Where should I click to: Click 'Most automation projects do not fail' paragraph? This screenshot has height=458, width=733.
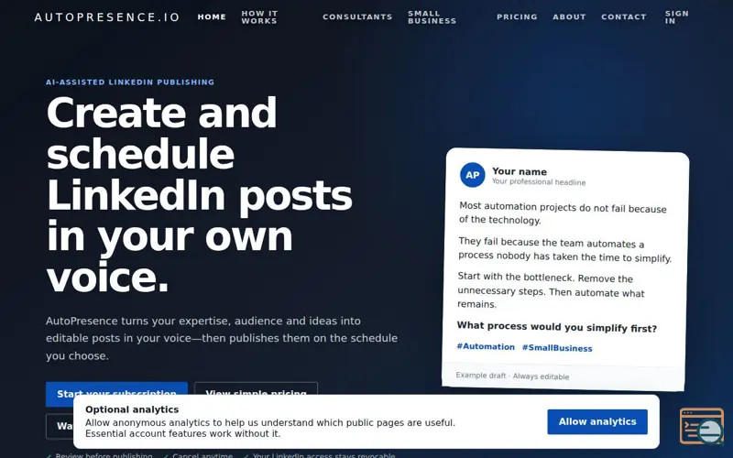tap(563, 213)
